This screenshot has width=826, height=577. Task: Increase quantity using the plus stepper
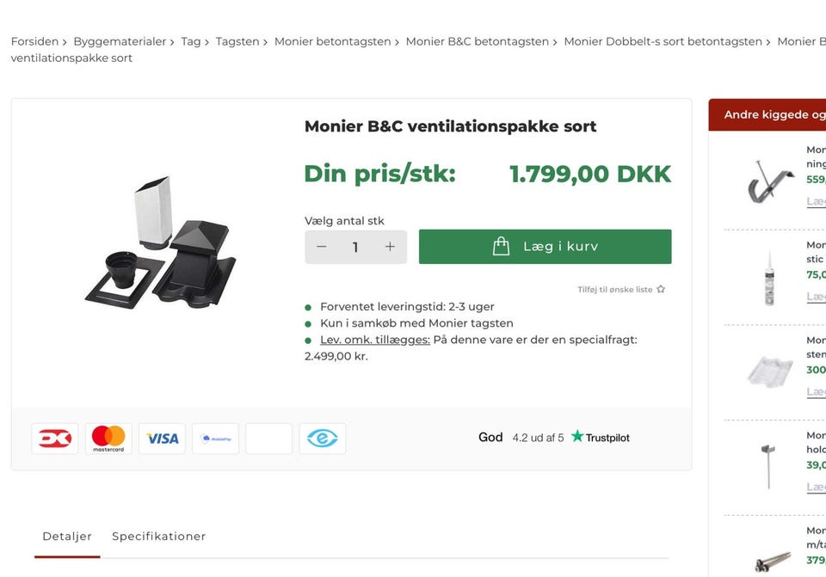coord(389,246)
